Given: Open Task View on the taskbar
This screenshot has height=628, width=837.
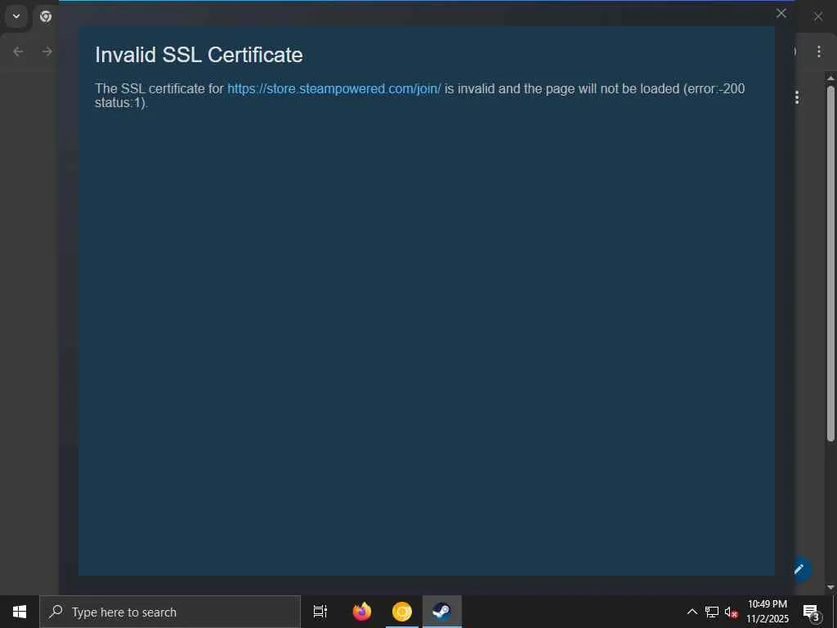Looking at the screenshot, I should (320, 612).
